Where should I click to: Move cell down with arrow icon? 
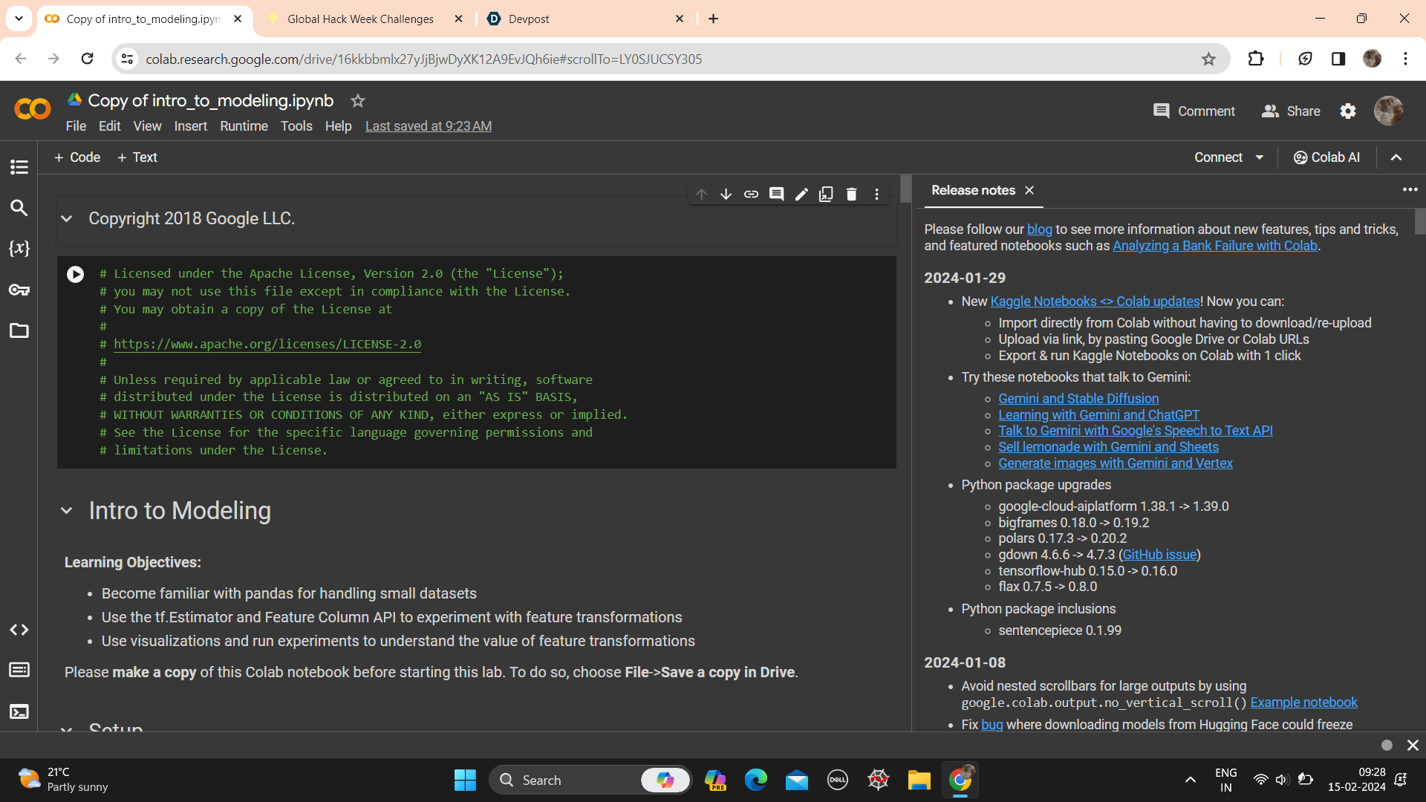[x=726, y=194]
